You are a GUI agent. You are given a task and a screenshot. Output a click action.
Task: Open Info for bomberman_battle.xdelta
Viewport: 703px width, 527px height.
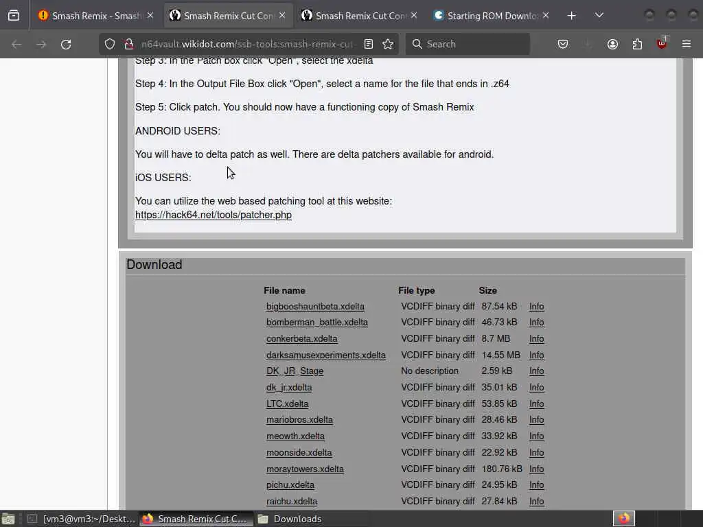tap(536, 323)
